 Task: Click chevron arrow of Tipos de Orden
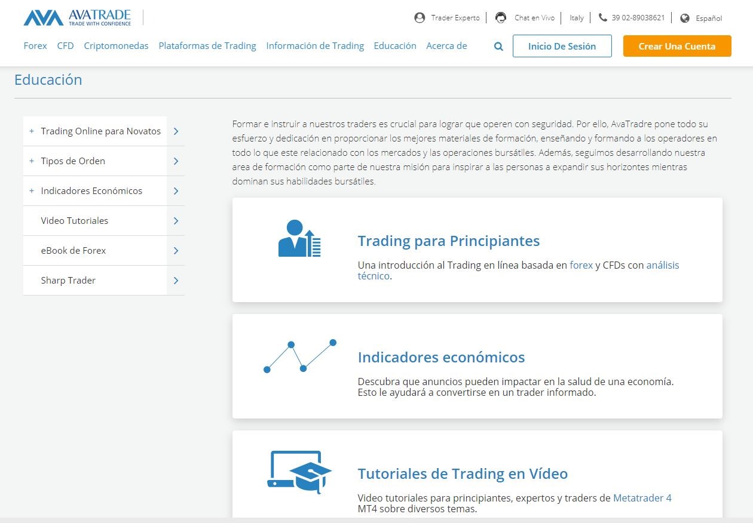(176, 161)
